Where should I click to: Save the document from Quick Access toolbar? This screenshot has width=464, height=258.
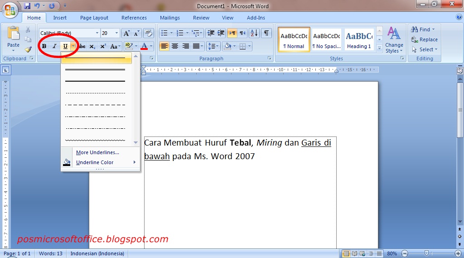[27, 5]
